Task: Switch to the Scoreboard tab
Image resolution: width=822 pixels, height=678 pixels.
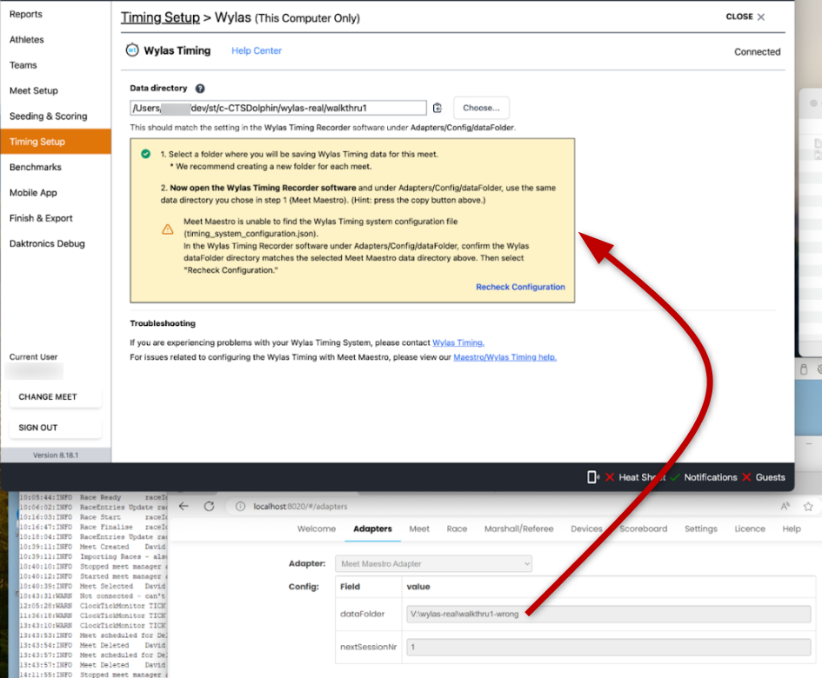Action: tap(643, 528)
